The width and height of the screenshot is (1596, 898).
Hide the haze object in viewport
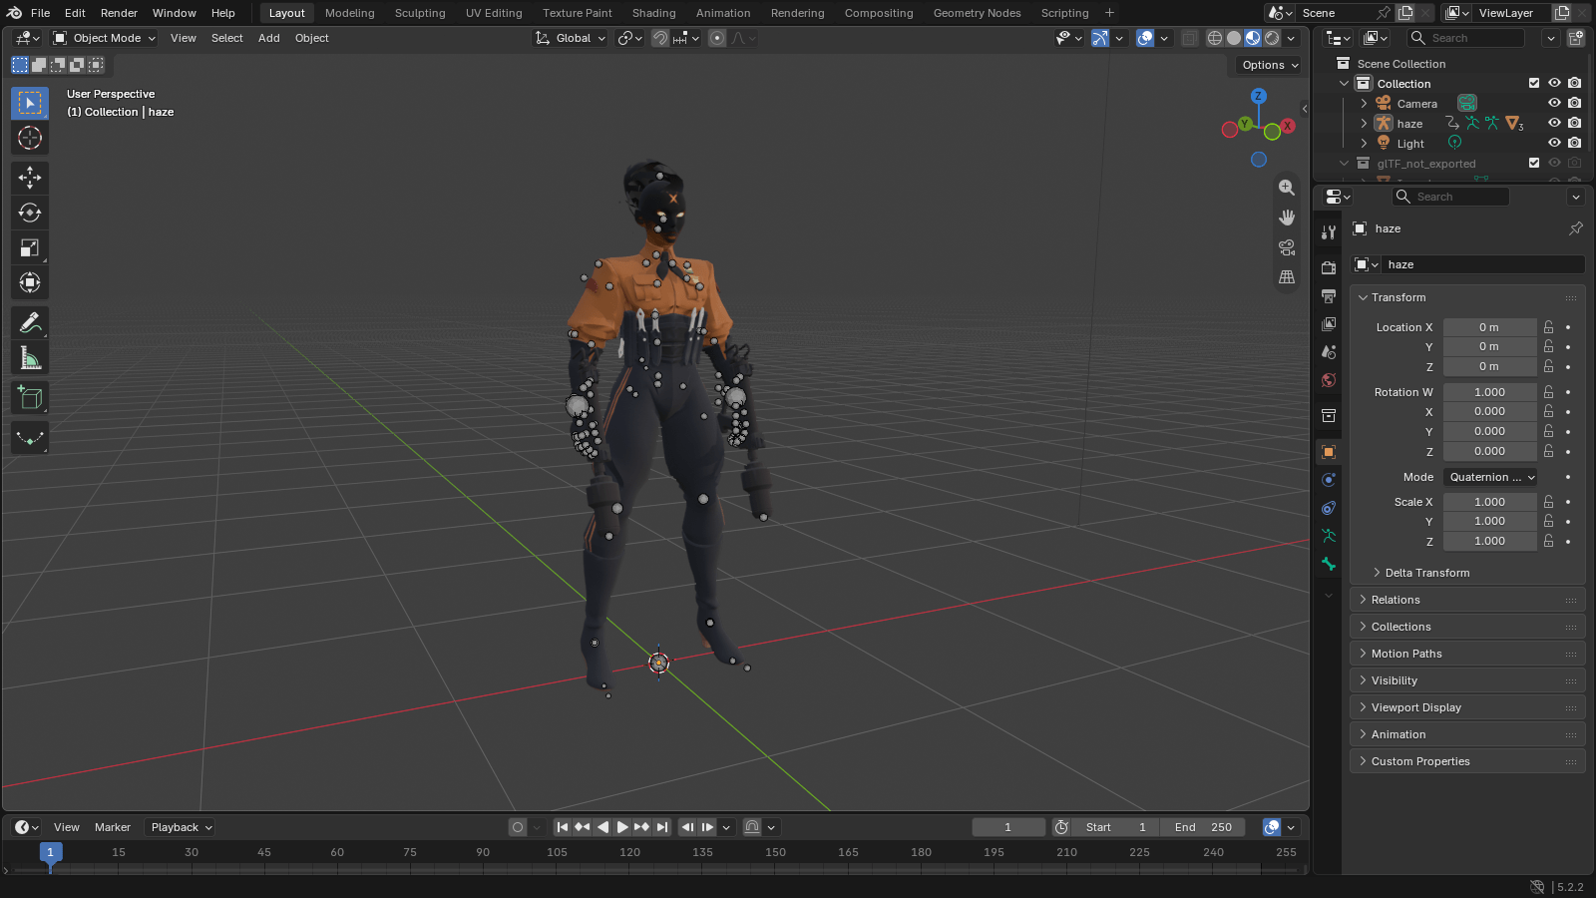[x=1554, y=123]
